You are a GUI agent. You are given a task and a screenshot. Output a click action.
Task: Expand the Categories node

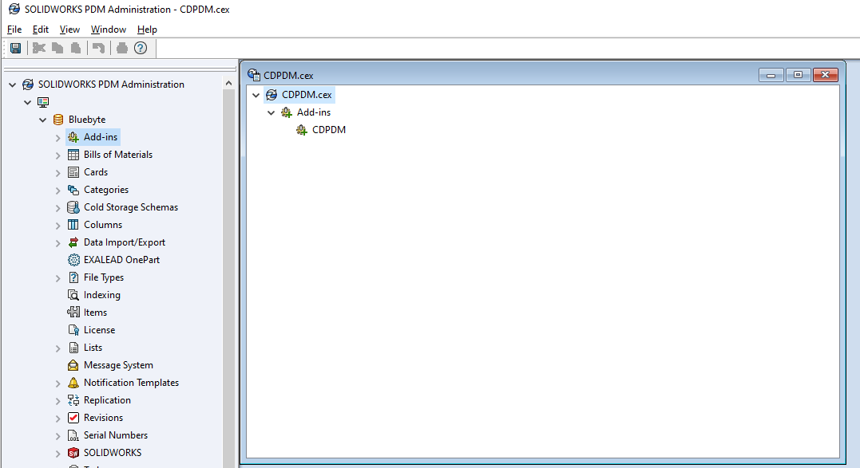click(57, 191)
